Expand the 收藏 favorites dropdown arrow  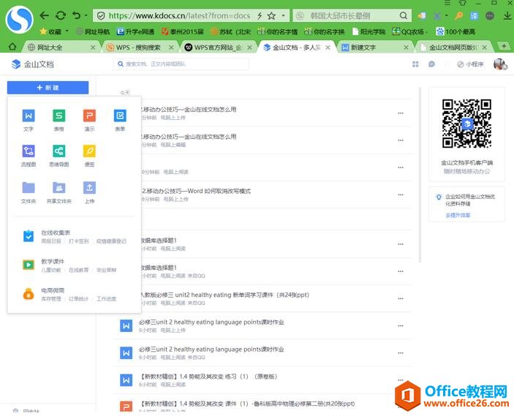pyautogui.click(x=67, y=31)
